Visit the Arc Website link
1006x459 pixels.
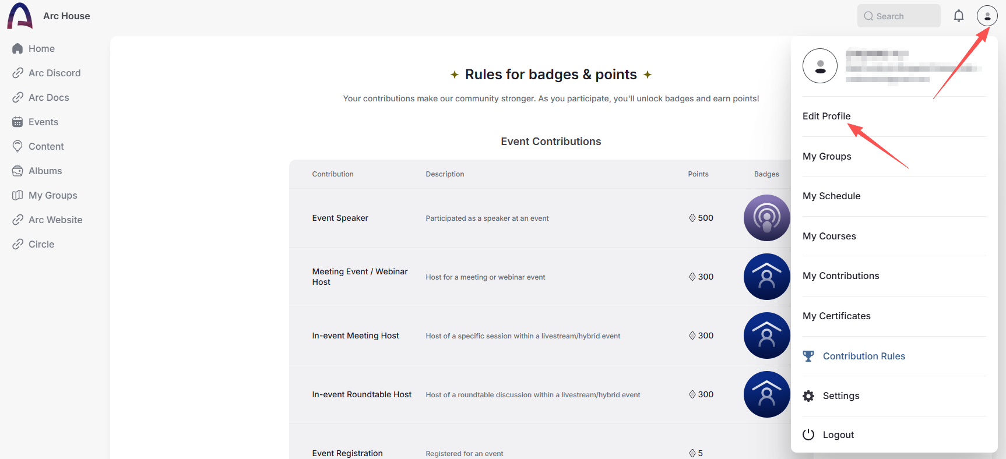(55, 220)
